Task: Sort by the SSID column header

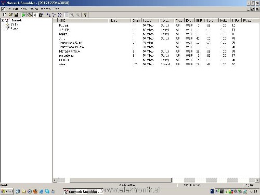Action: point(83,21)
